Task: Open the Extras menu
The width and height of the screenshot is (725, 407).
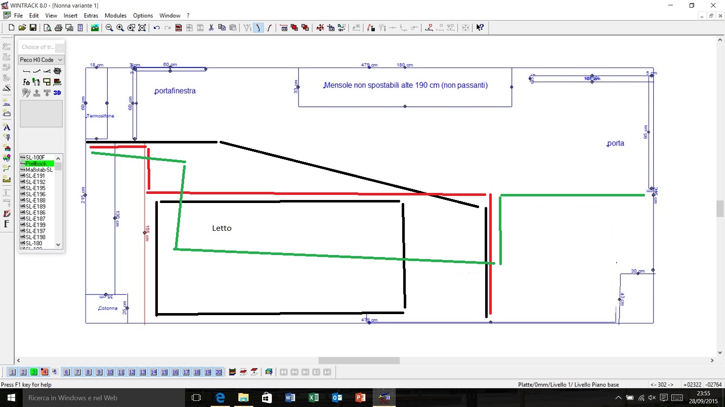Action: pos(91,16)
